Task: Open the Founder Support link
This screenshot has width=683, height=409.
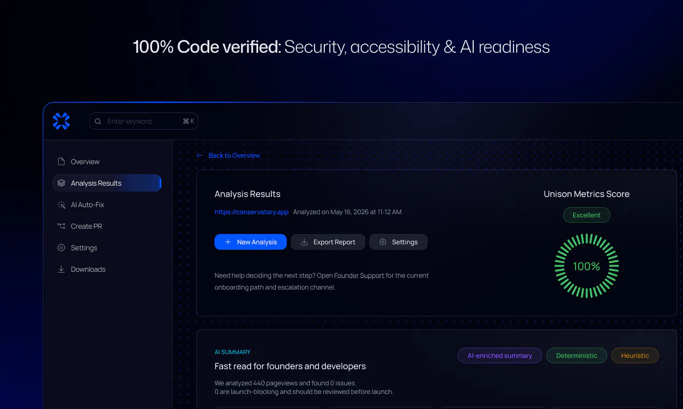Action: coord(359,275)
